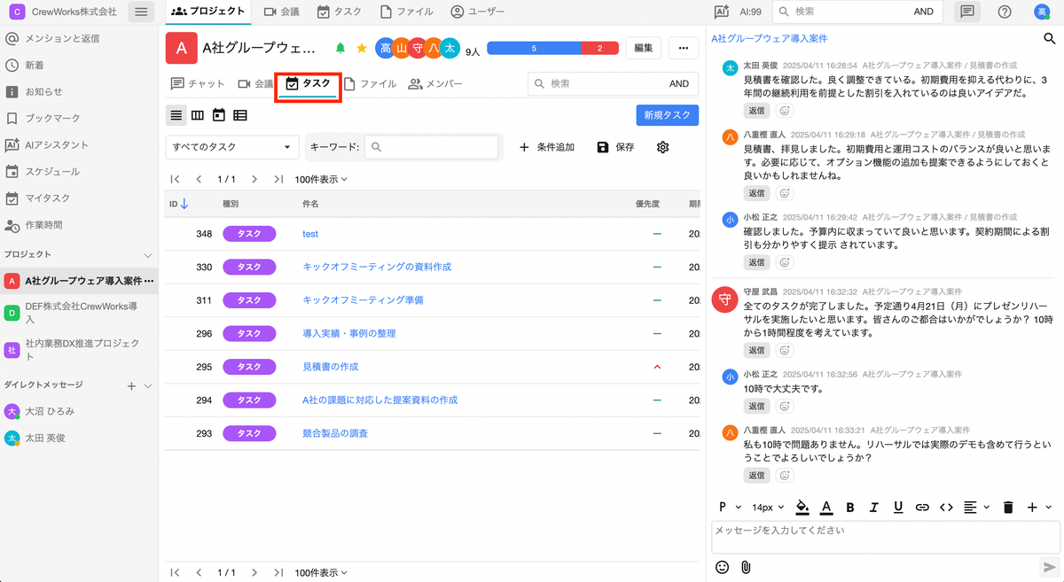Screen dimensions: 1064x582
Task: Open the メンバー tab in project
Action: pos(435,84)
